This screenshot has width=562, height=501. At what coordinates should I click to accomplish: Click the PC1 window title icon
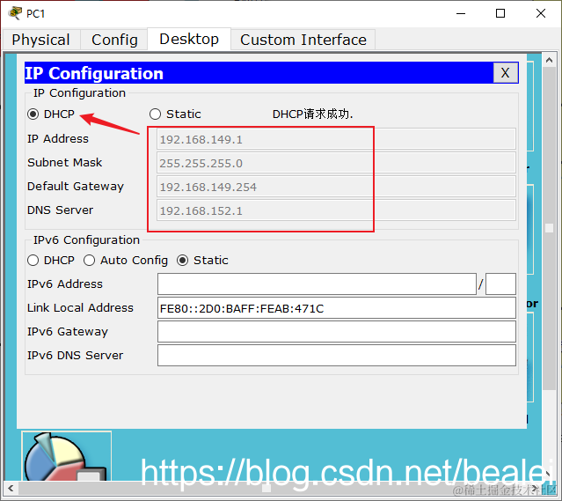point(15,13)
